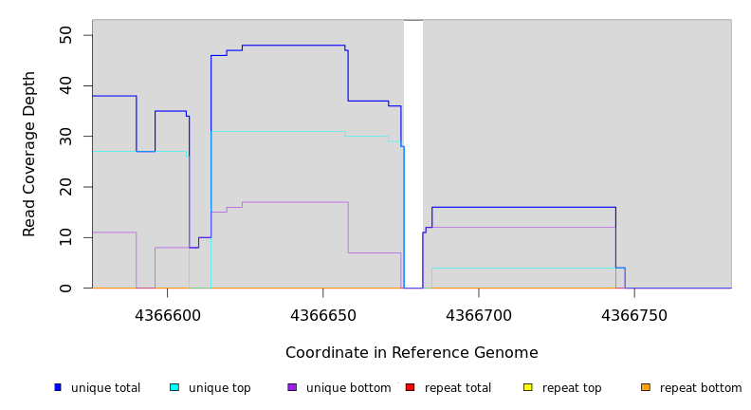
Task: Select the "unique total" legend label
Action: (105, 388)
